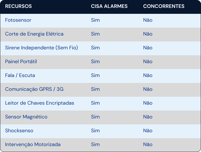Click Sim in Sensor Magnético row
This screenshot has height=152, width=201.
[95, 117]
